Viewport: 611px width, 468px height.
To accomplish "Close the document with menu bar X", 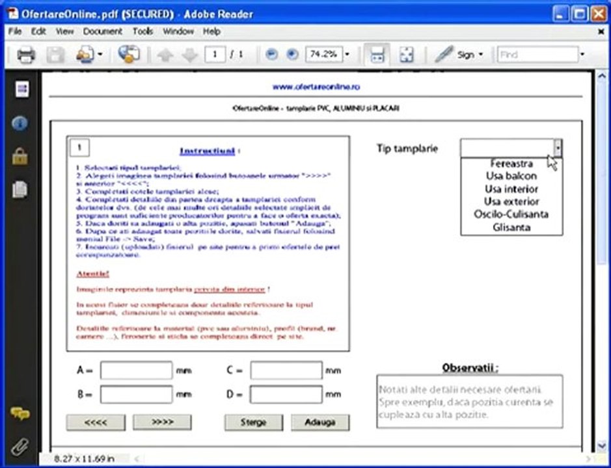I will [601, 32].
